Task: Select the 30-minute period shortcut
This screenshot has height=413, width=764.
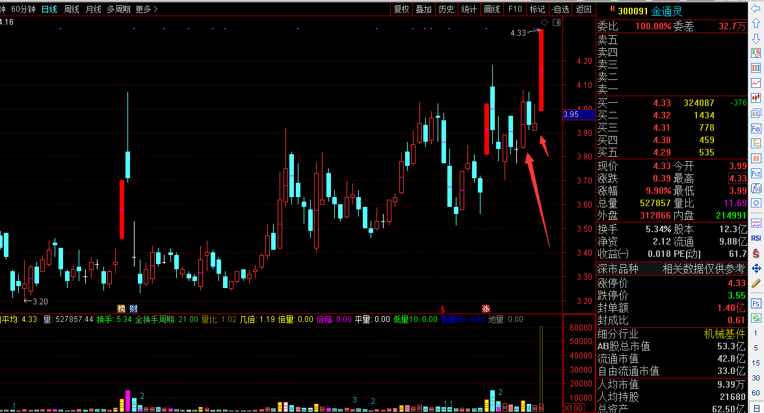Action: point(756,378)
